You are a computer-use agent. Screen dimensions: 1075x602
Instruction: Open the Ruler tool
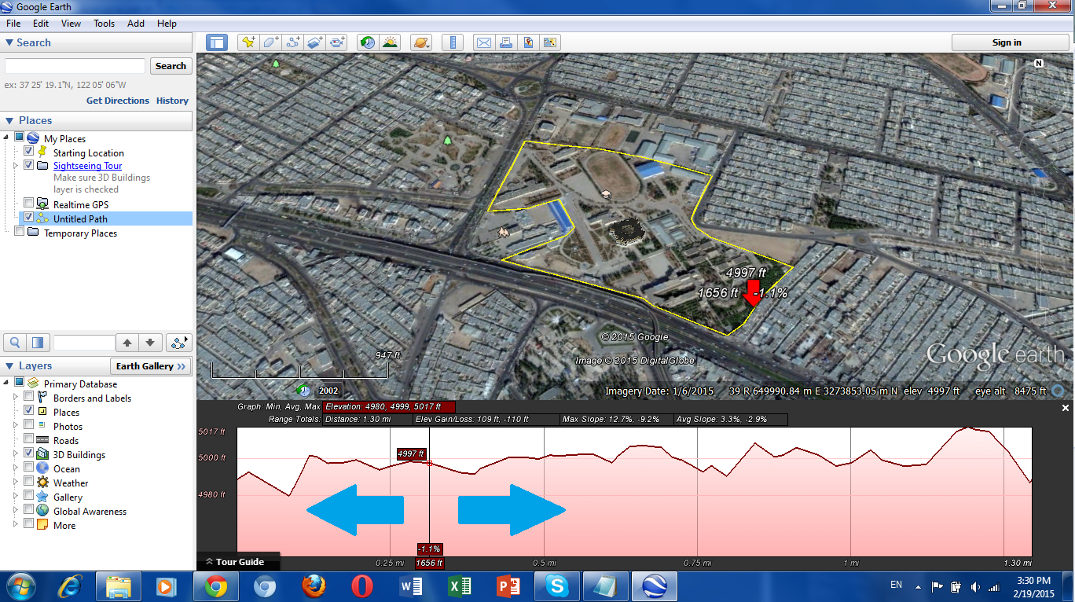(452, 42)
